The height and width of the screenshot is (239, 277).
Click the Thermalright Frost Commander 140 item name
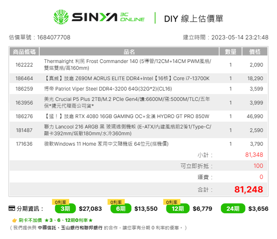(x=128, y=65)
